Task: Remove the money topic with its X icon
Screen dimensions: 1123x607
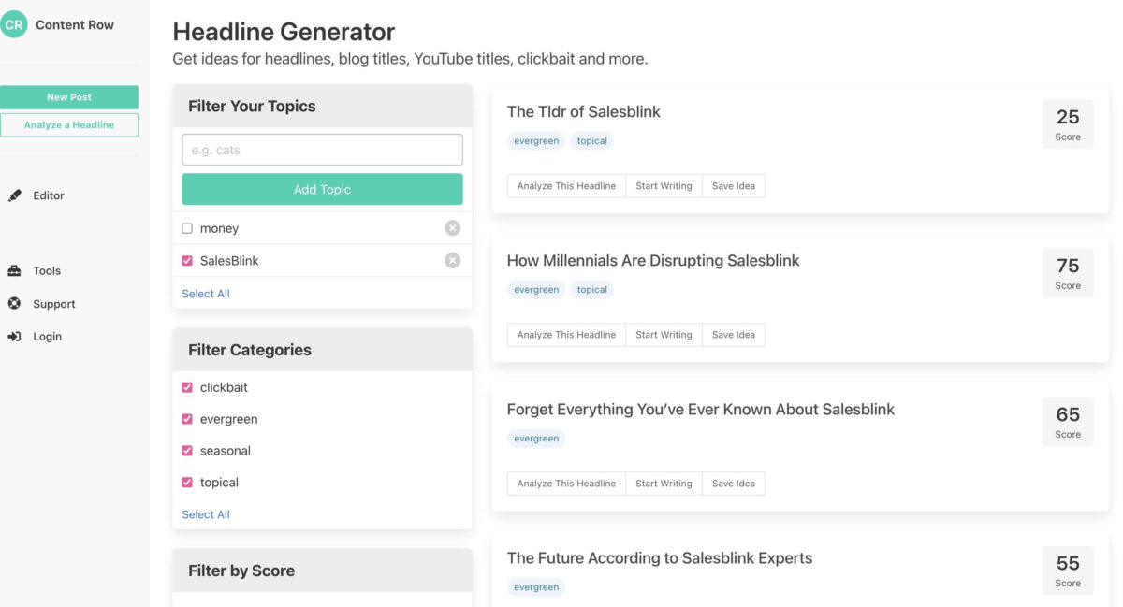Action: click(452, 227)
